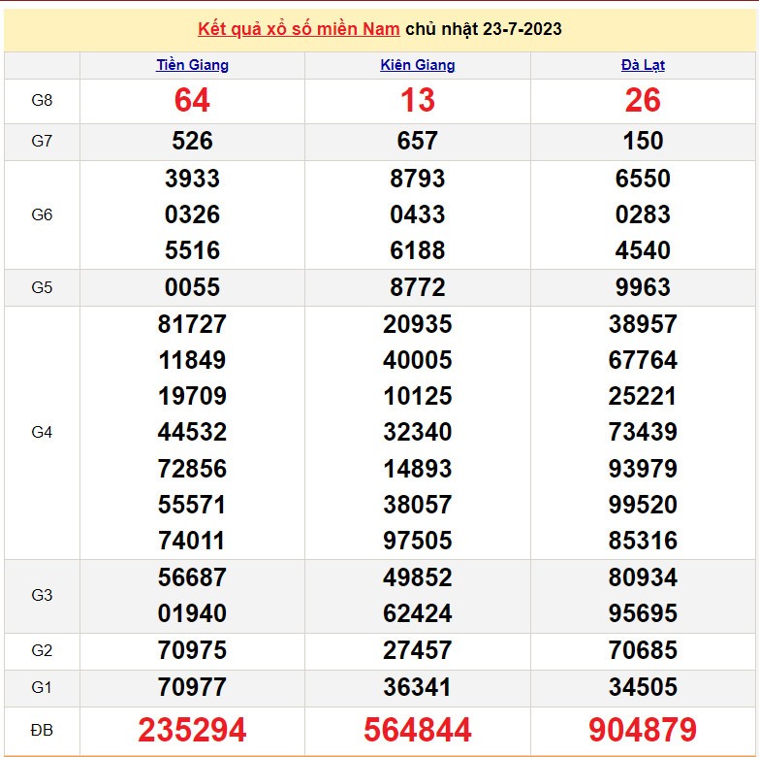Open the Đà Lạt province link

[x=643, y=65]
